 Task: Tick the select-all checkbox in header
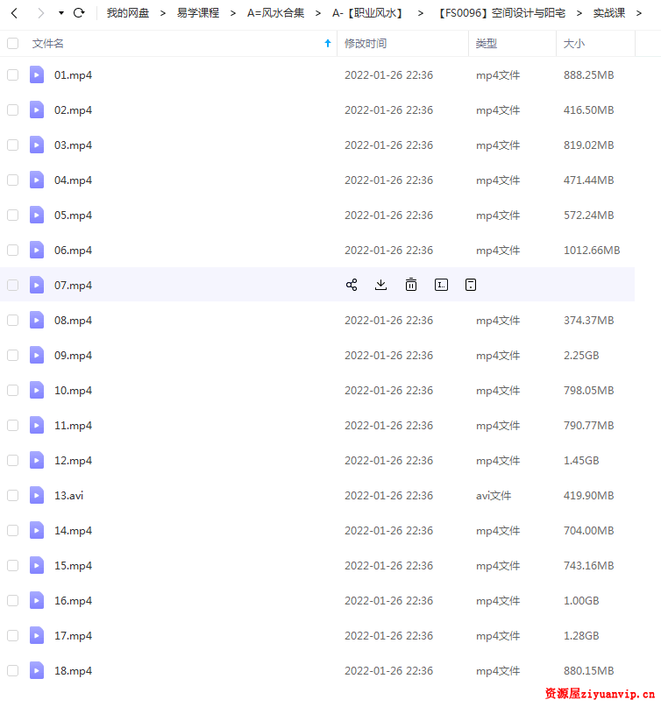13,43
